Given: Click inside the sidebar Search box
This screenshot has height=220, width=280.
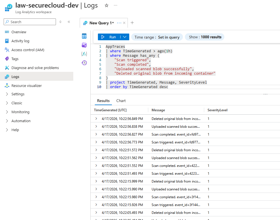Looking at the screenshot, I should click(x=29, y=22).
